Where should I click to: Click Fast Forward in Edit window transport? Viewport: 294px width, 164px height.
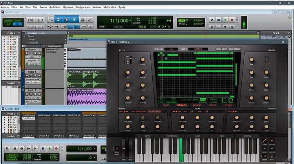(x=225, y=27)
